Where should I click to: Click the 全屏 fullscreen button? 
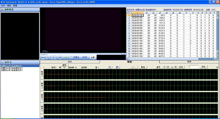(x=93, y=57)
